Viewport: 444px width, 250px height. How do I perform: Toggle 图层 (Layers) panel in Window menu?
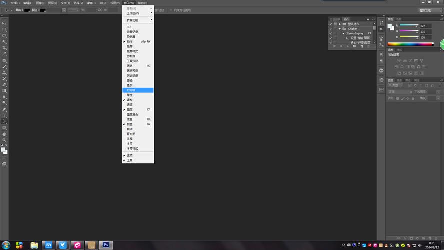[x=130, y=109]
